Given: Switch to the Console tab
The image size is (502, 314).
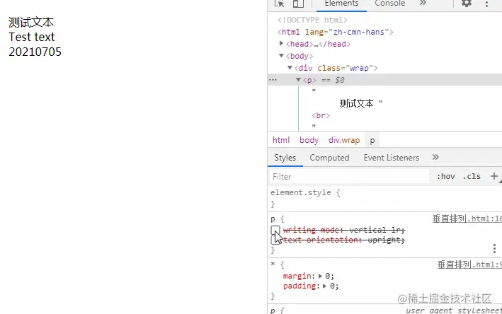Looking at the screenshot, I should (x=389, y=4).
